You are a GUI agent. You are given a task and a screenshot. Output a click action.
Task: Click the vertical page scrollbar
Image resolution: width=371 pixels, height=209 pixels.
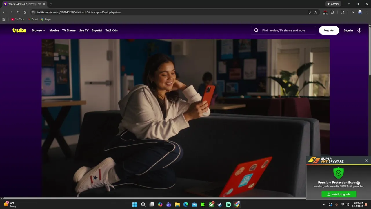[x=370, y=51]
